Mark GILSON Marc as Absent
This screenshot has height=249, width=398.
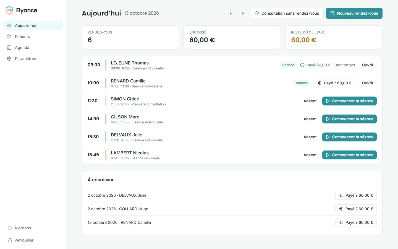tap(310, 119)
